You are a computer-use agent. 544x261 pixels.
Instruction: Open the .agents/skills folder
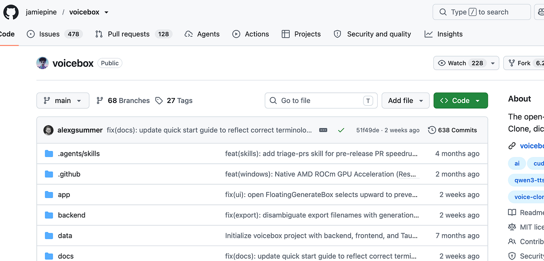[79, 154]
